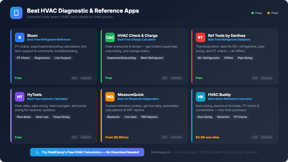Click the MeasureQuick MQ icon
Image resolution: width=288 pixels, height=162 pixels.
[x=110, y=96]
